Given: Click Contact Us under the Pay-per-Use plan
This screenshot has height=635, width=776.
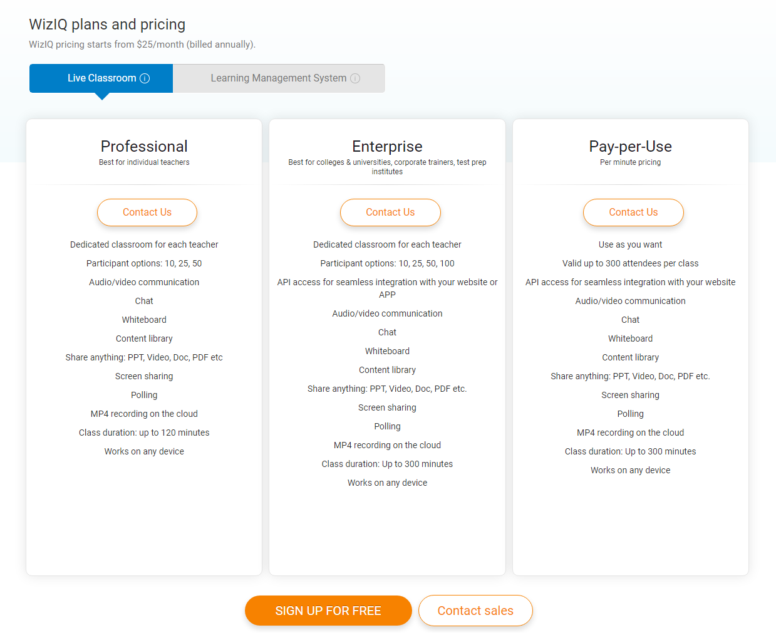Looking at the screenshot, I should point(633,213).
